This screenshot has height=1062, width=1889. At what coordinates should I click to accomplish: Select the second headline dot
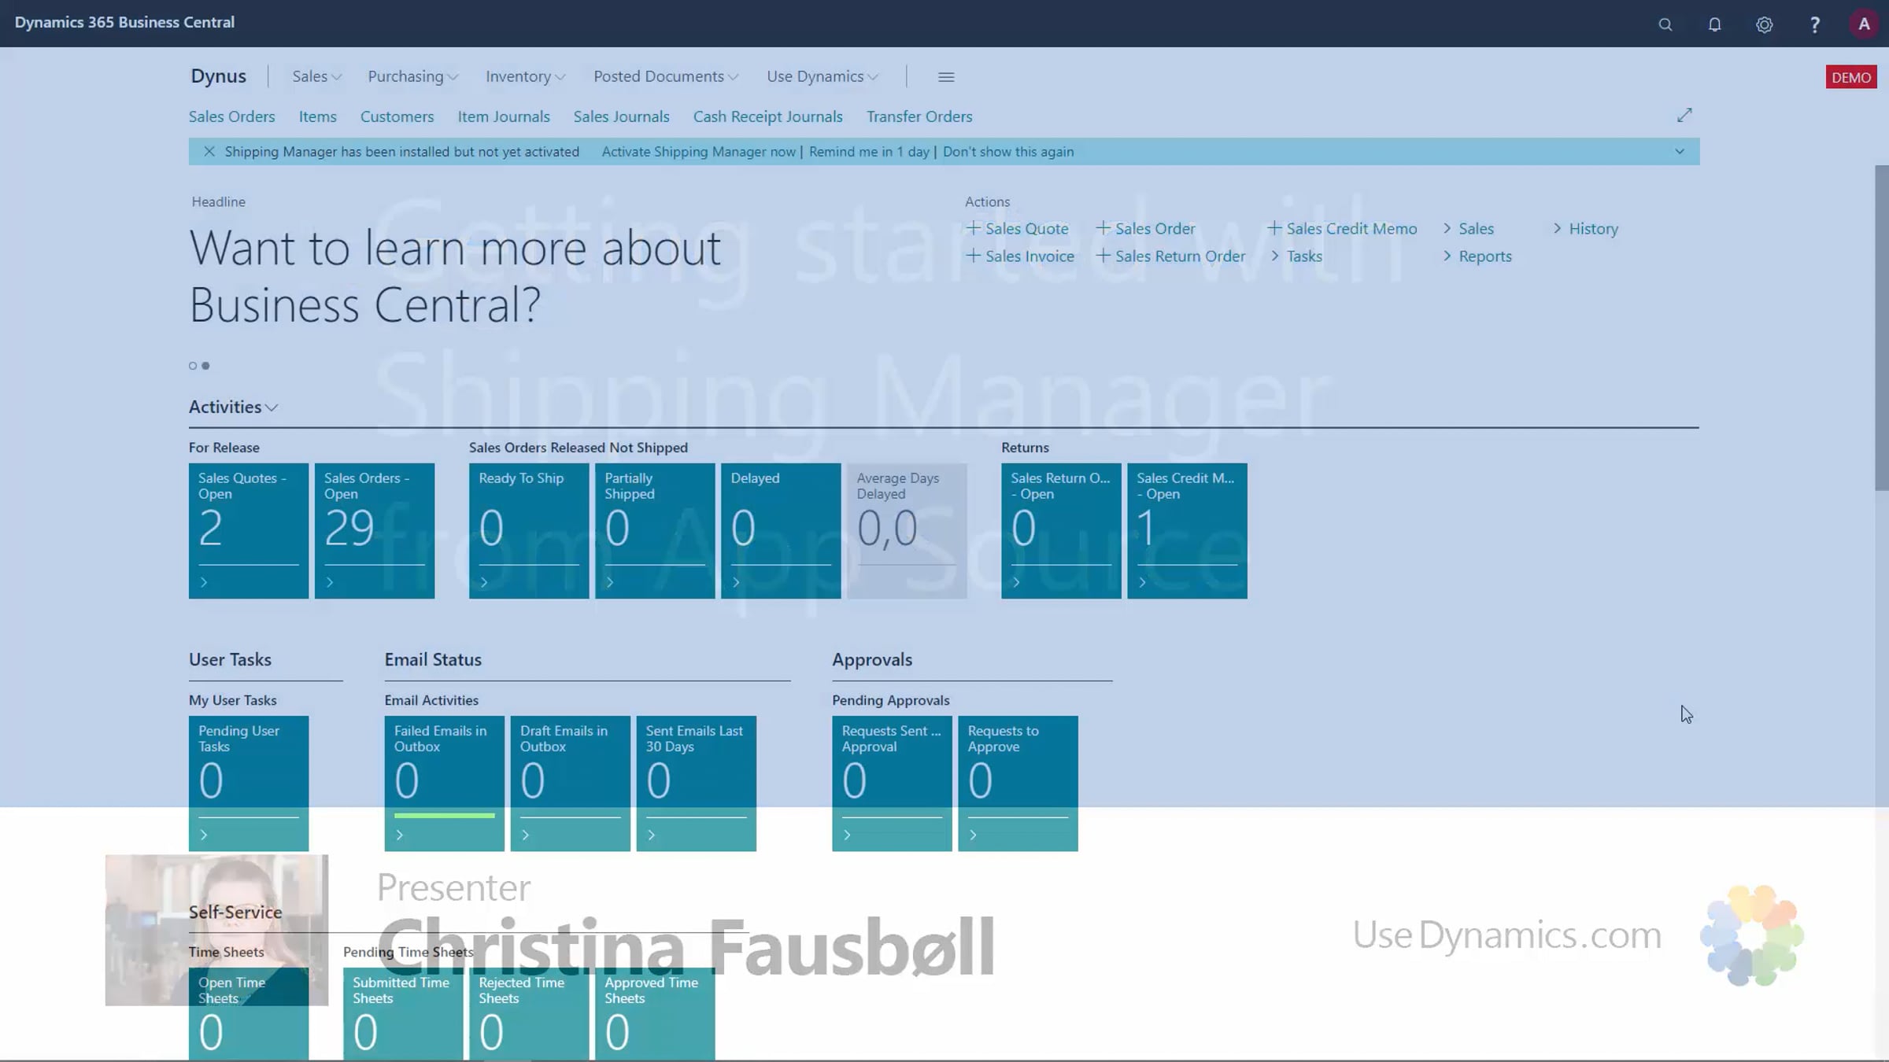click(206, 366)
